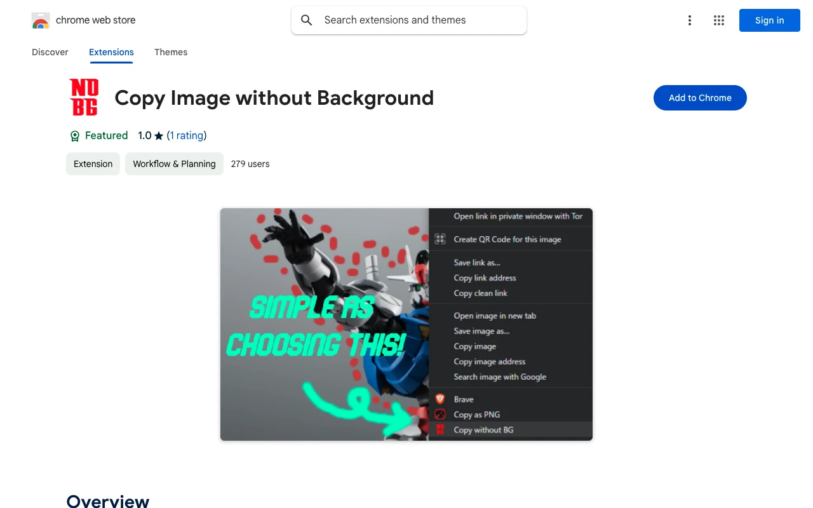The image size is (813, 508).
Task: Click the chrome web store title text
Action: [95, 20]
